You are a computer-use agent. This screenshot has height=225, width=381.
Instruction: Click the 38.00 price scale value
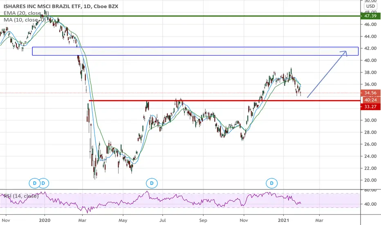coord(370,72)
